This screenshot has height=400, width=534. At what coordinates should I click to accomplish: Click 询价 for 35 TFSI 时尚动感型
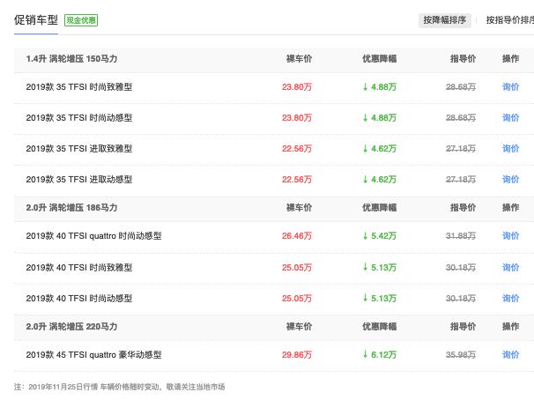pos(510,118)
